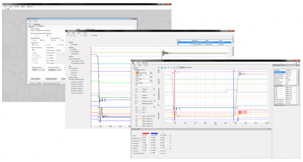Uncheck the Motion checkbox in CATOverlay
Viewport: 303px width, 162px height.
(x=72, y=44)
